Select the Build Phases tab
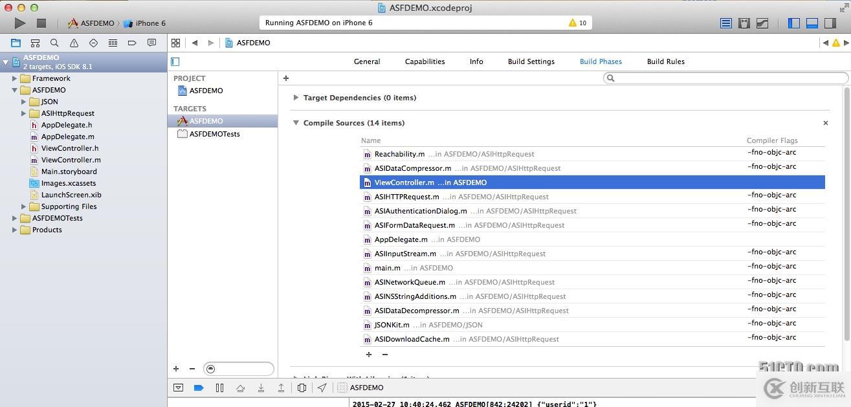This screenshot has width=851, height=407. coord(601,61)
